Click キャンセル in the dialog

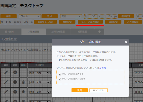tap(98, 90)
